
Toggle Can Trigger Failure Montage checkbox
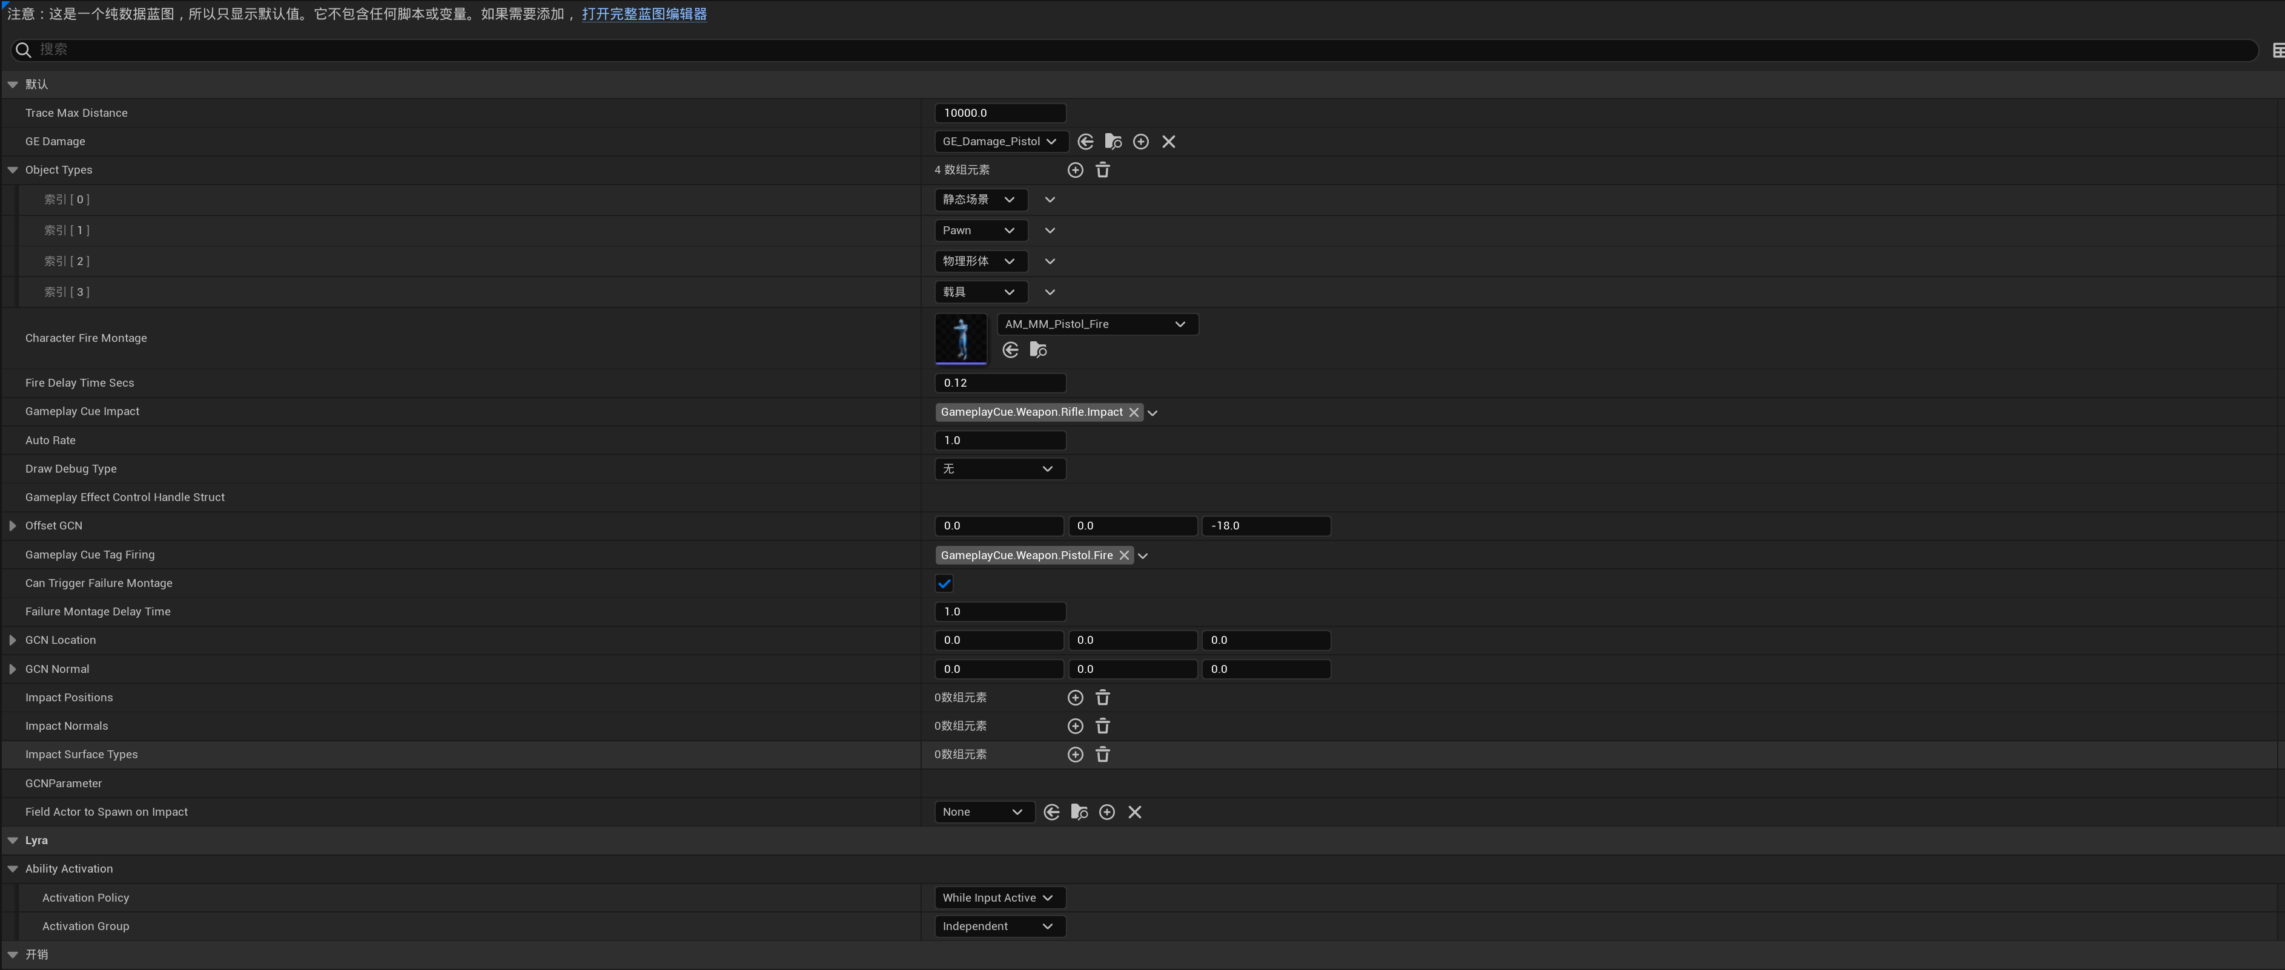[944, 583]
